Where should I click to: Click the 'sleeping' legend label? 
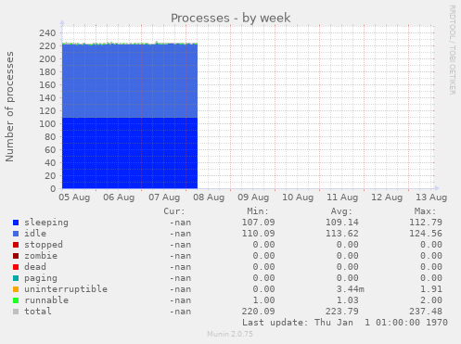click(x=46, y=223)
